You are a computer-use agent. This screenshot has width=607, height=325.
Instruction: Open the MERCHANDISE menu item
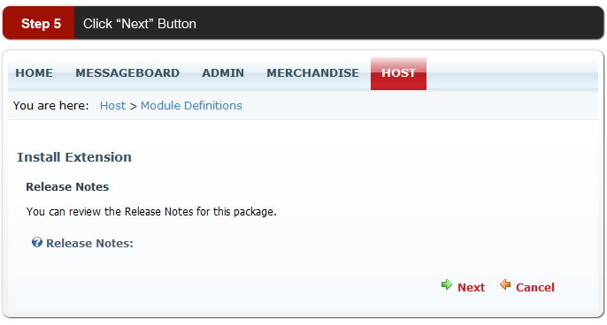313,73
